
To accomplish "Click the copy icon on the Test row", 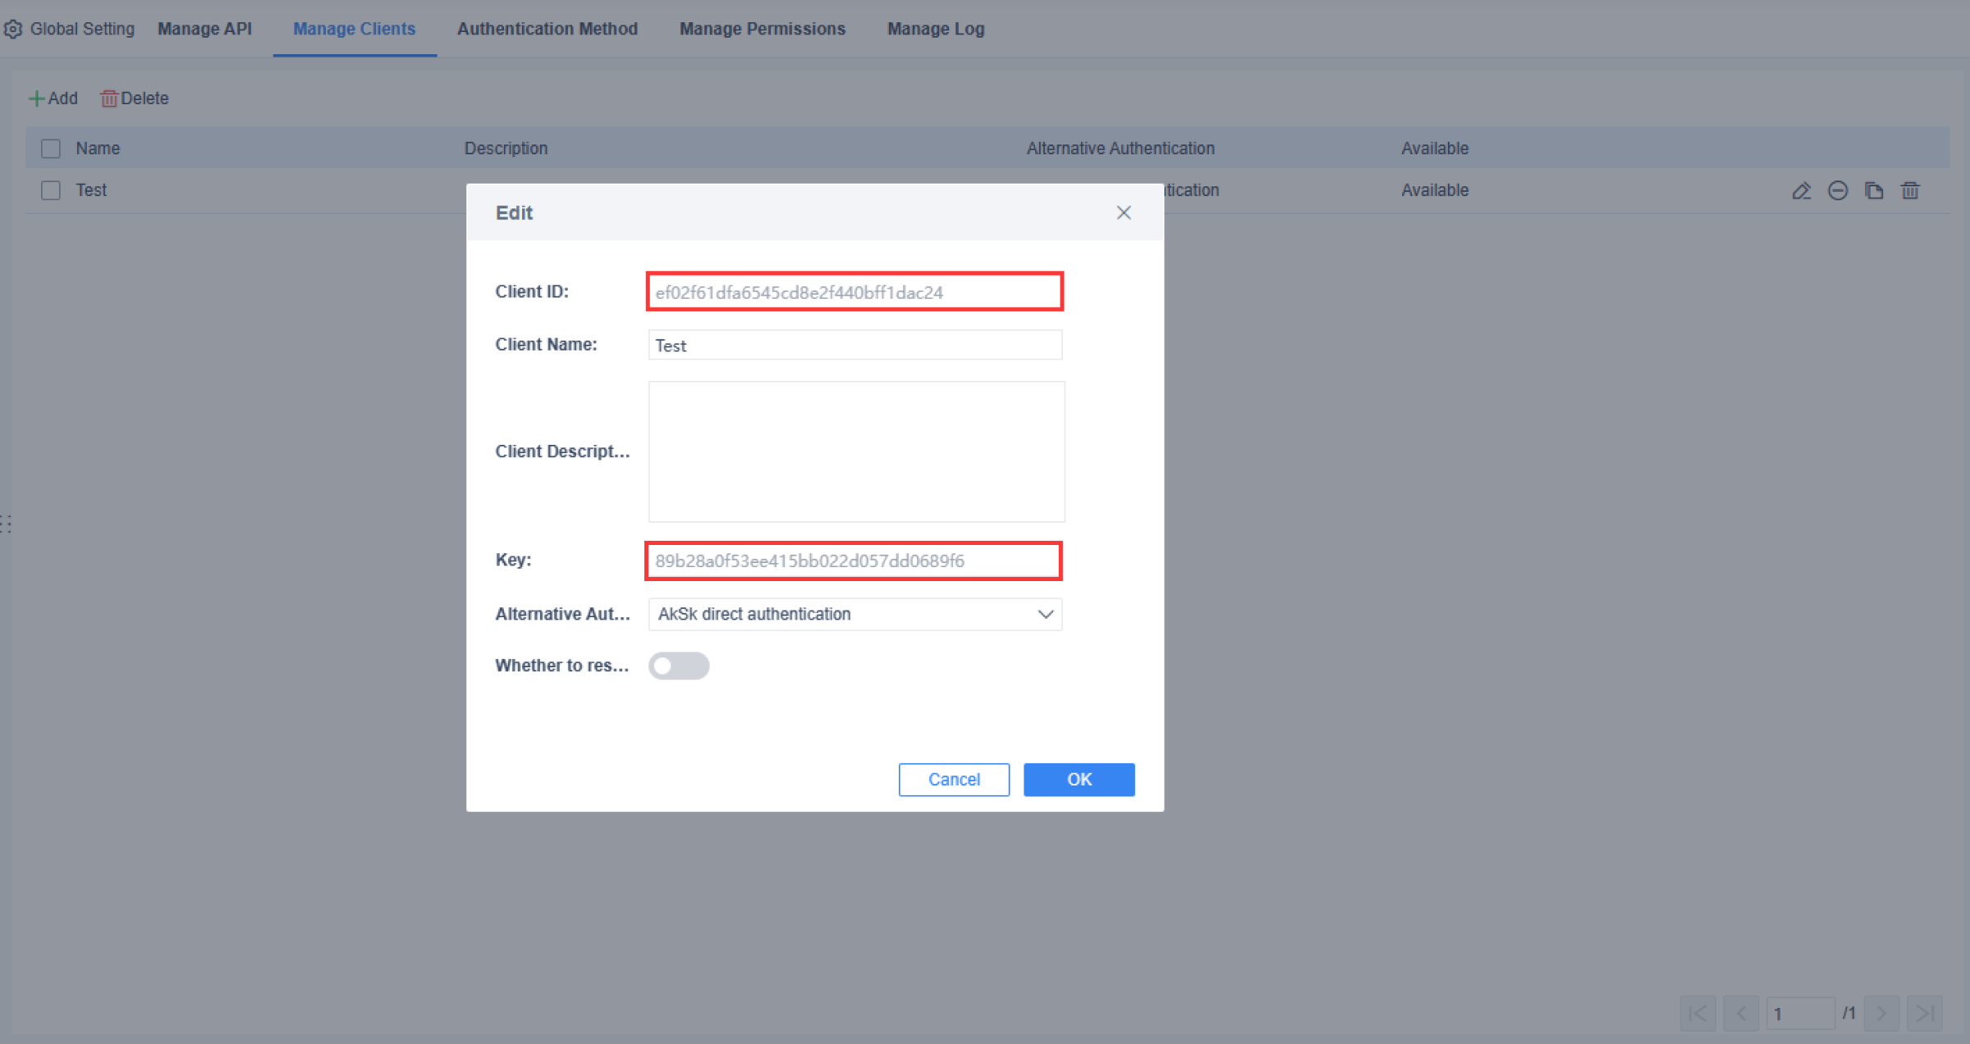I will pyautogui.click(x=1875, y=190).
